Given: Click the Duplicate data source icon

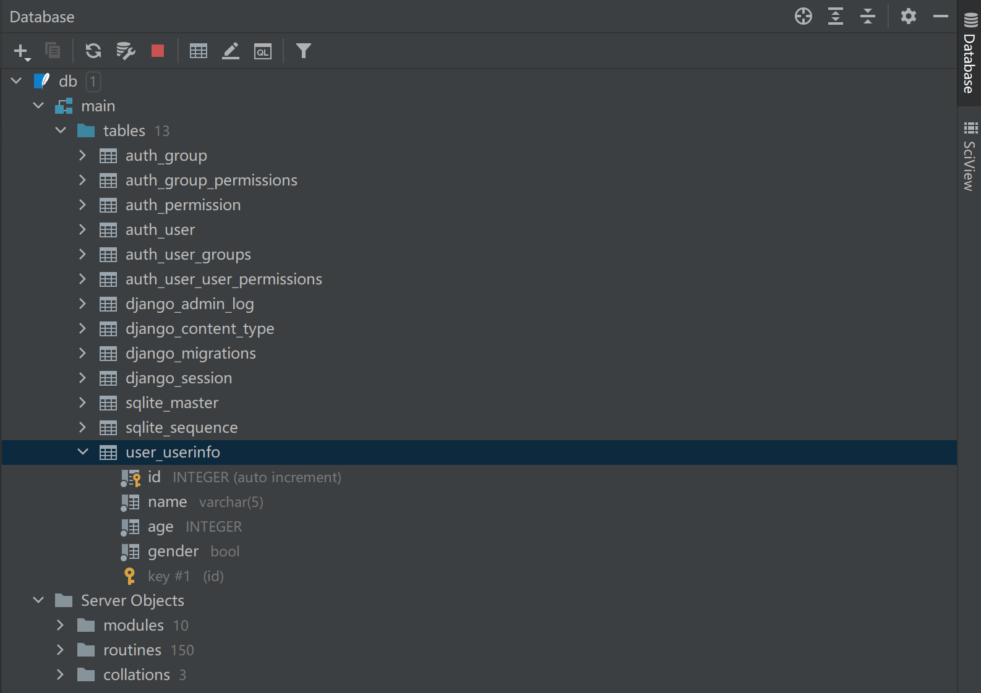Looking at the screenshot, I should (53, 51).
